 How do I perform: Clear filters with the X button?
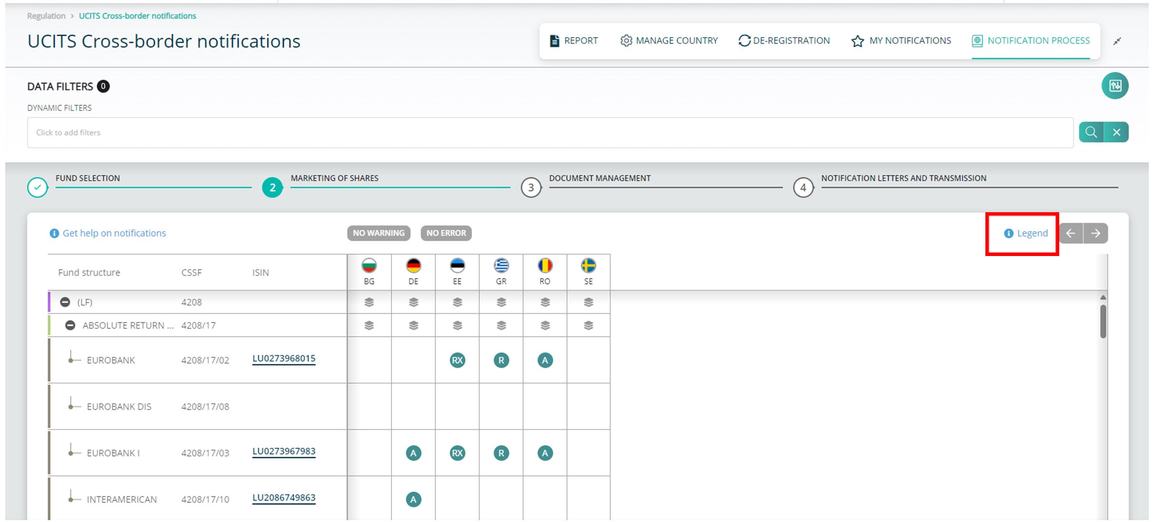[x=1116, y=132]
